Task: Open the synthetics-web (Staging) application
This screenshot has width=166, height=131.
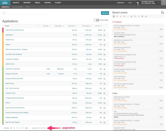Action: (14, 54)
